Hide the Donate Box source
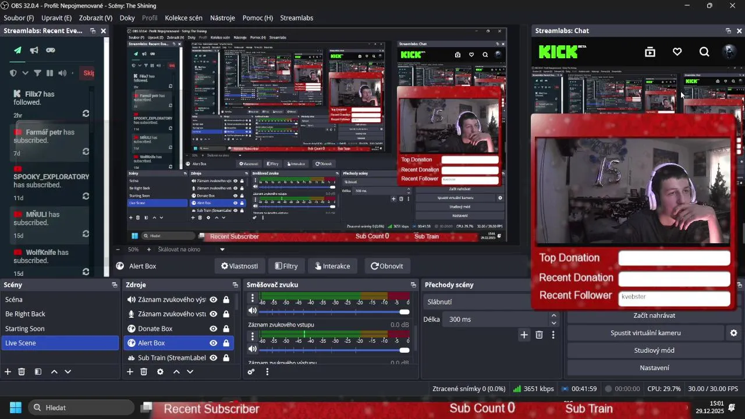The width and height of the screenshot is (745, 419). [x=214, y=329]
